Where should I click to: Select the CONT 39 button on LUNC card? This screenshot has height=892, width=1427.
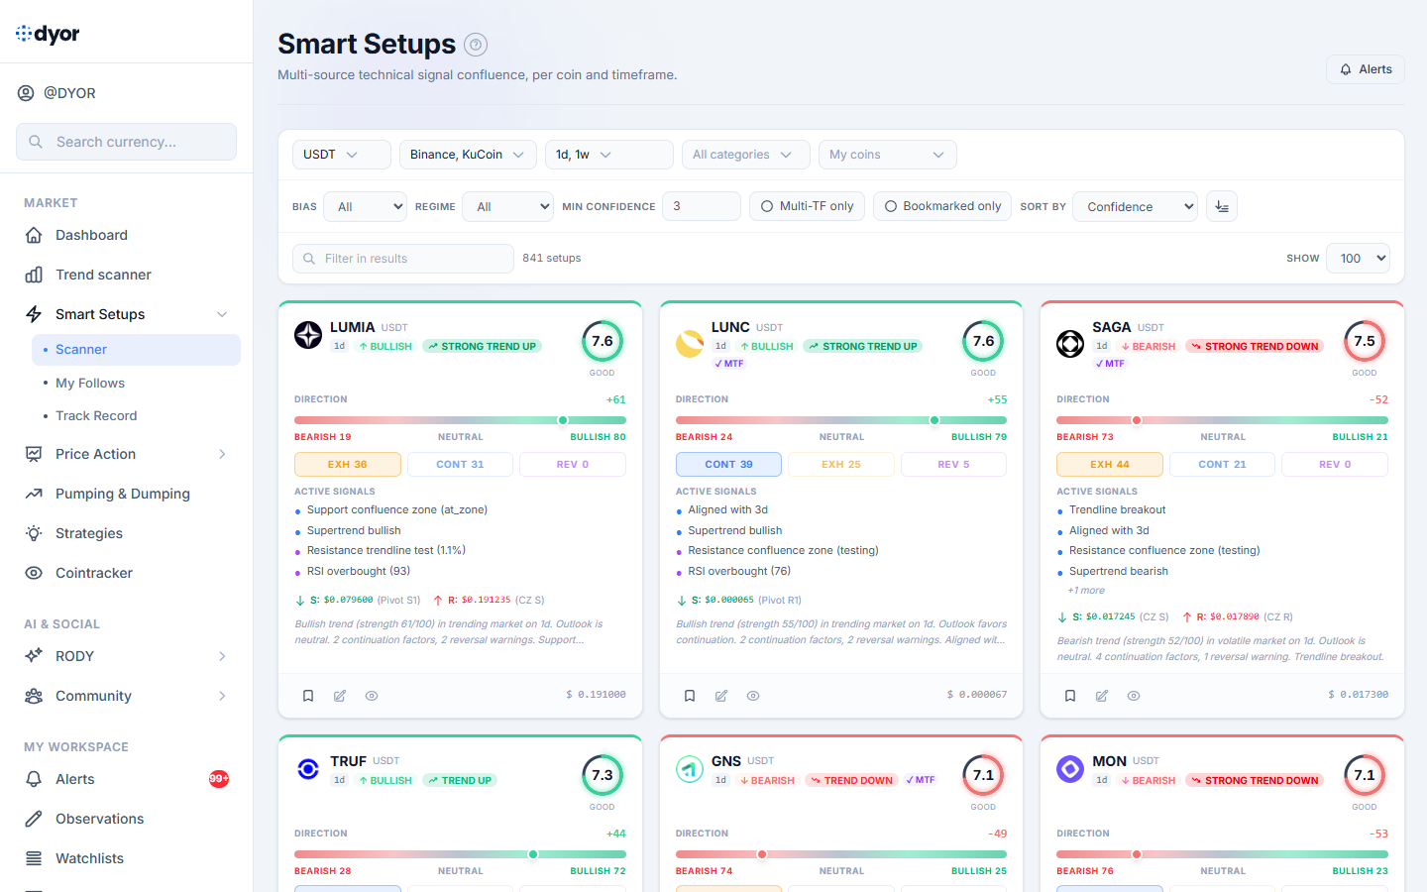(728, 464)
